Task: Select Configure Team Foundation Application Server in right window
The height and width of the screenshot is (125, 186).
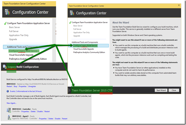Action: coord(90,22)
